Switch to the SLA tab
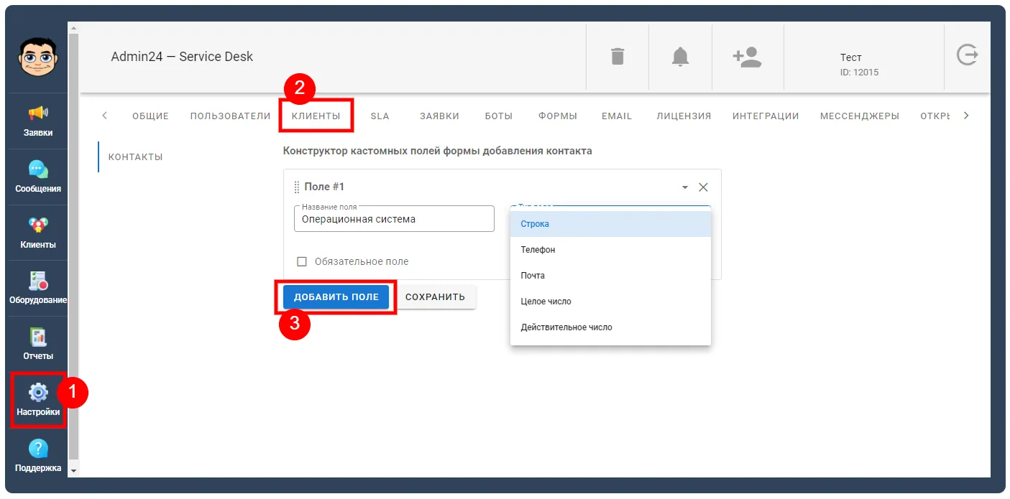 click(x=380, y=116)
